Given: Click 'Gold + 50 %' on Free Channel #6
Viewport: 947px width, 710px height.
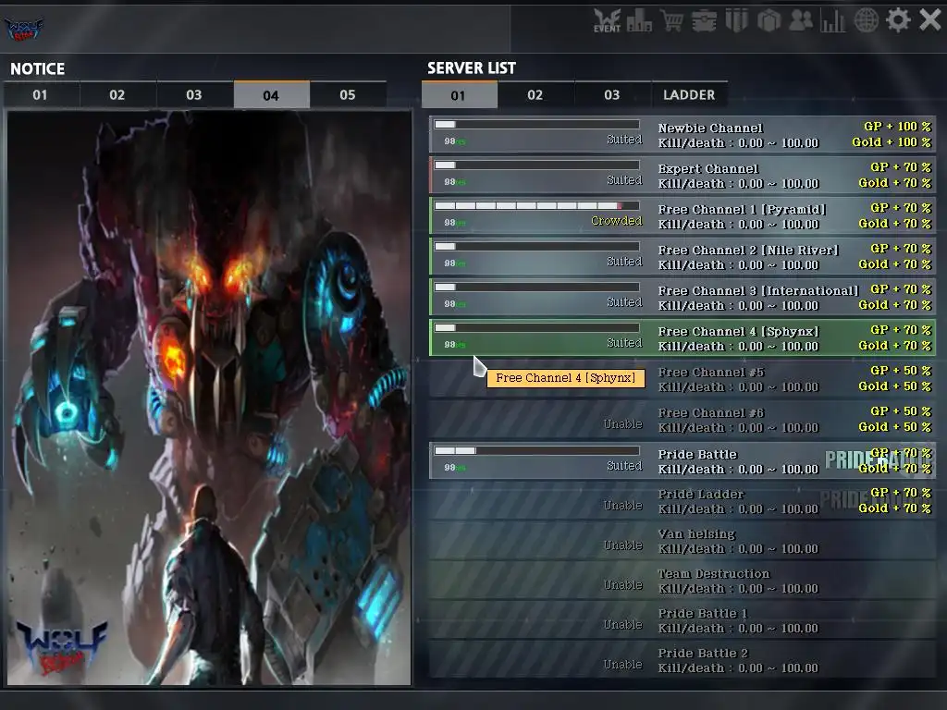Looking at the screenshot, I should pos(895,427).
